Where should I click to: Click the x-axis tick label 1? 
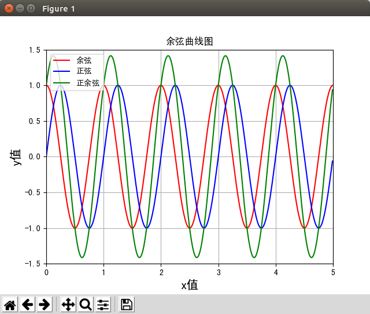(103, 273)
